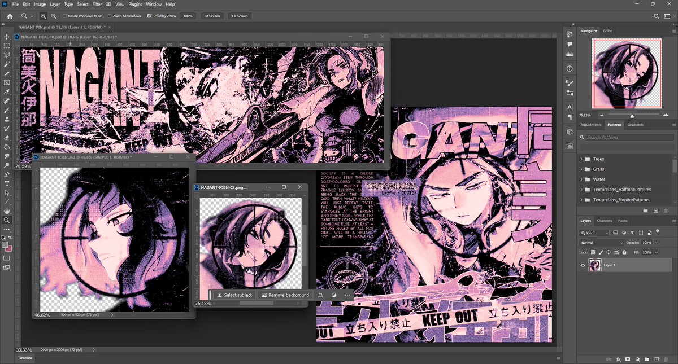
Task: Open the Paragraph panel icon
Action: coord(569,116)
